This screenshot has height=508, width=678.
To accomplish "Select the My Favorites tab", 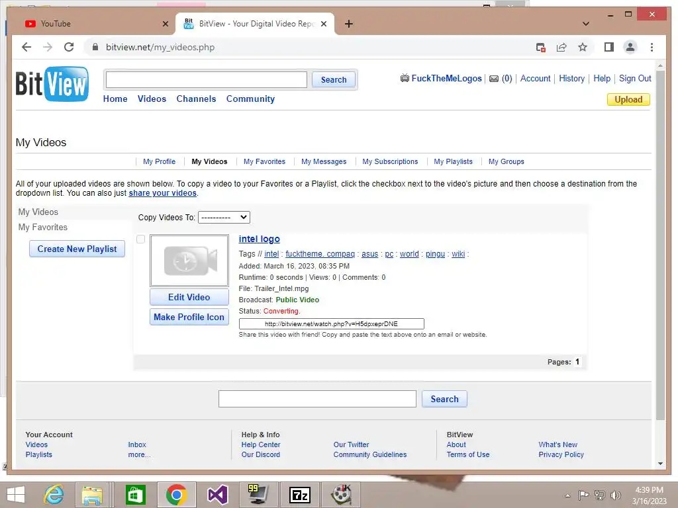I will click(264, 161).
